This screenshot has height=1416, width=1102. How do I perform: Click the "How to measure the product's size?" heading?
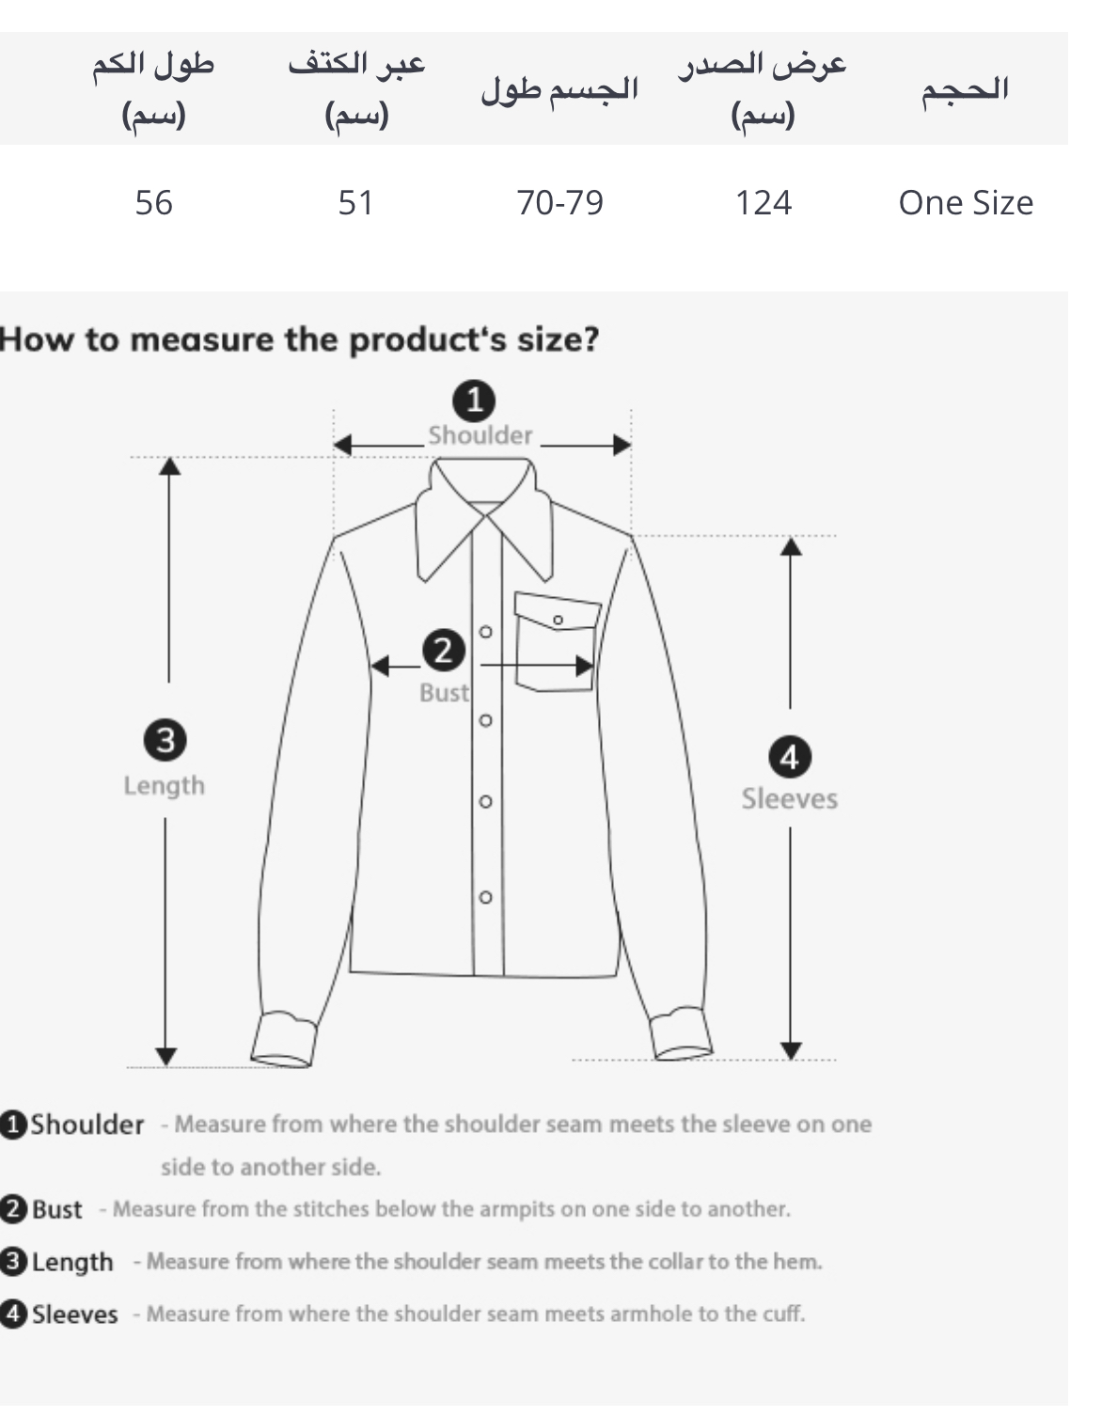(299, 338)
